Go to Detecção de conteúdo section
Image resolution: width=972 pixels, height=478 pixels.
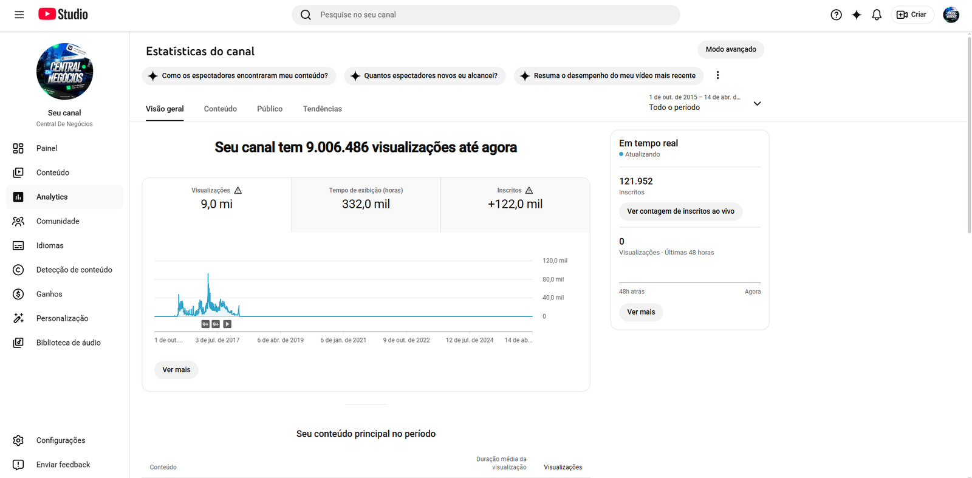[74, 270]
